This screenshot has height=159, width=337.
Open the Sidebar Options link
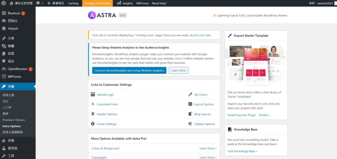(x=205, y=124)
